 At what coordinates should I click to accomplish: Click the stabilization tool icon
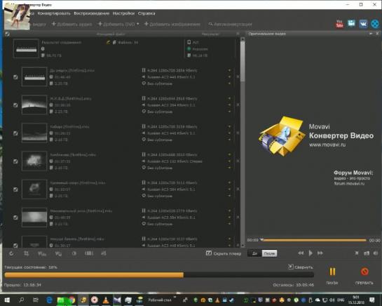pos(89,253)
